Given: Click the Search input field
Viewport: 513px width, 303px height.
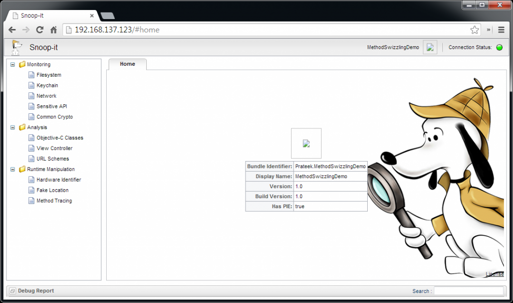Looking at the screenshot, I should 468,291.
